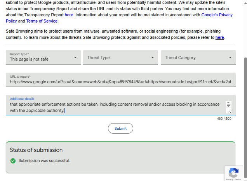Click the reCAPTCHA 'Privacy - Terms' text

pyautogui.click(x=233, y=179)
